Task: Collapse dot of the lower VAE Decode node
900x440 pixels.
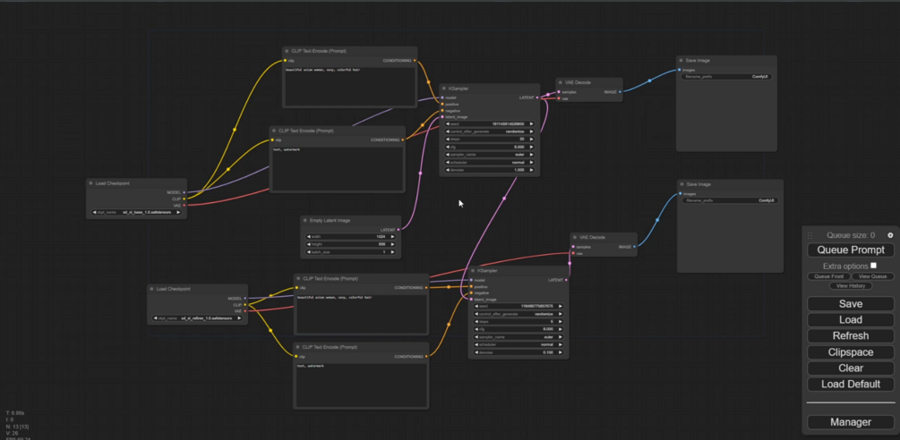Action: point(575,237)
